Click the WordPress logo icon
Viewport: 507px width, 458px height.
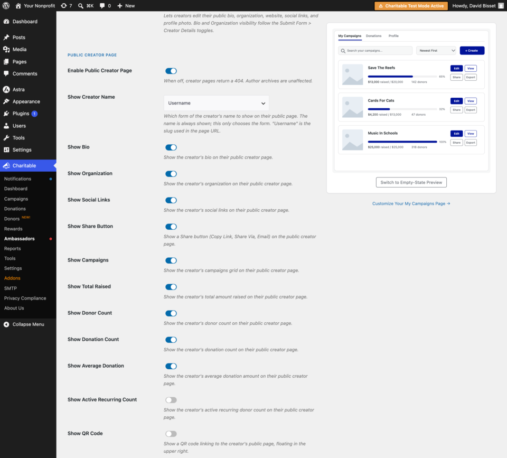(6, 5)
